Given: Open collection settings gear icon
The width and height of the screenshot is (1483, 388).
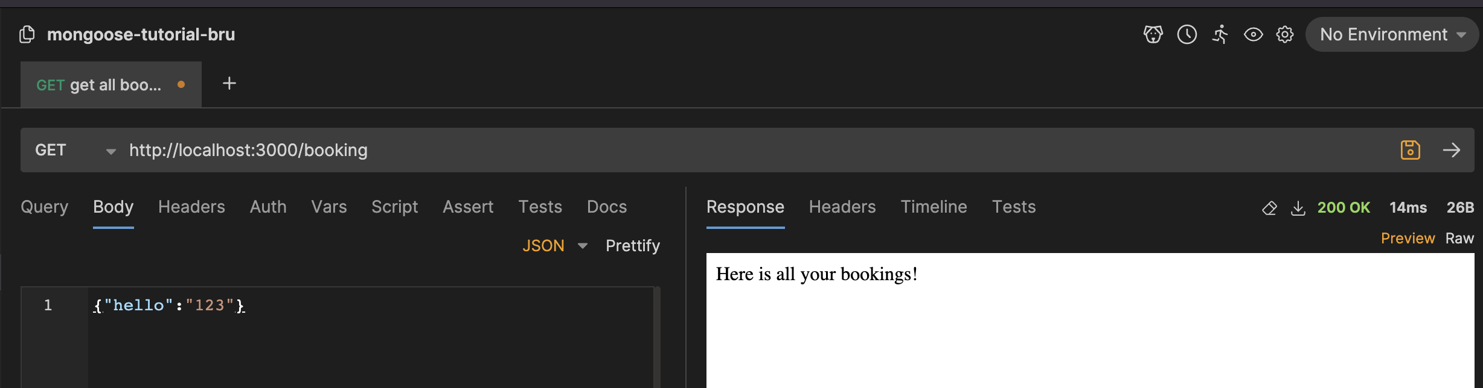Looking at the screenshot, I should coord(1284,34).
